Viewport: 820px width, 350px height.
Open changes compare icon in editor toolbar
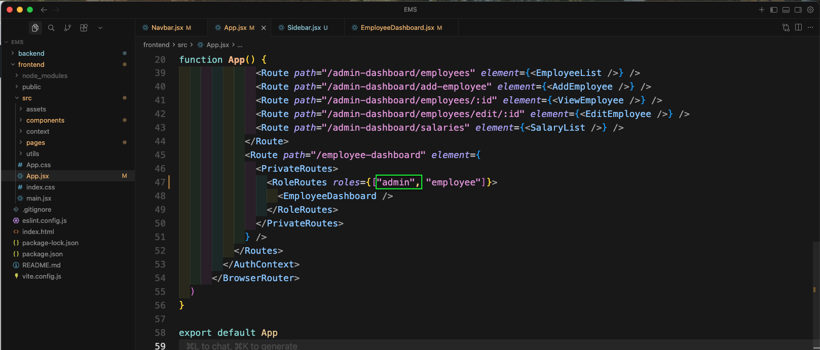click(786, 27)
